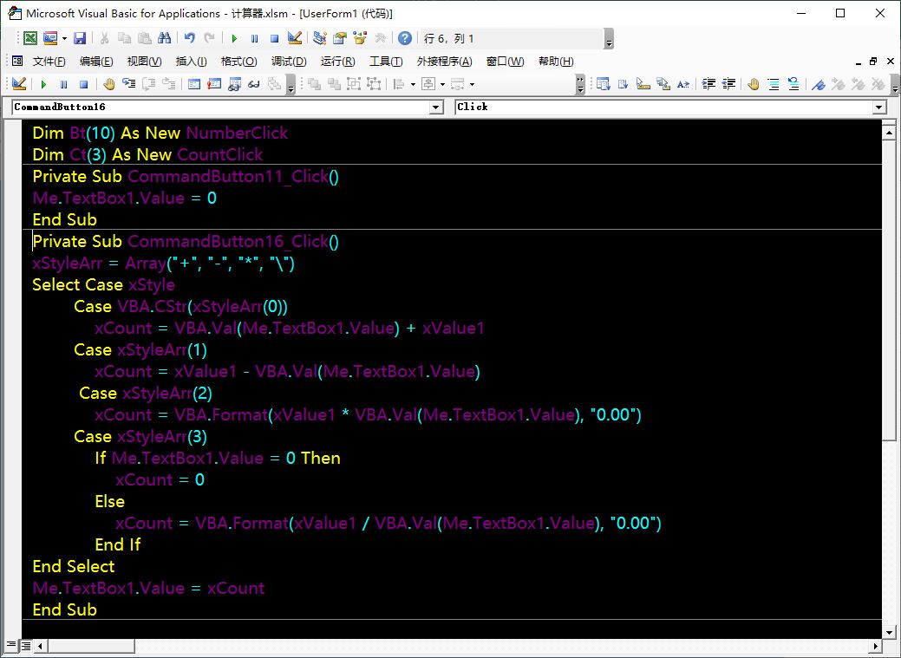This screenshot has width=901, height=658.
Task: Click the Find binoculars icon
Action: coord(163,38)
